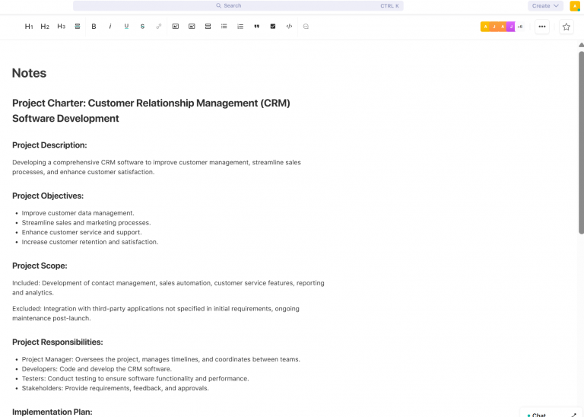Image resolution: width=584 pixels, height=417 pixels.
Task: Insert a block quote
Action: 256,27
